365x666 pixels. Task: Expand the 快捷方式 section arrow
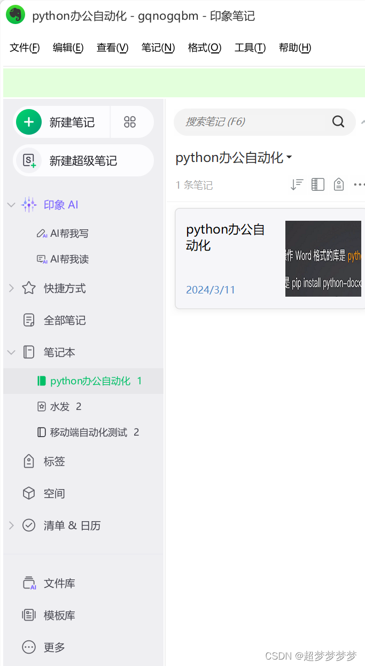pos(11,288)
